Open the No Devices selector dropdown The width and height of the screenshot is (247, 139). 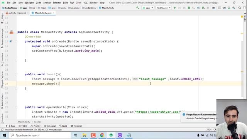click(x=163, y=8)
